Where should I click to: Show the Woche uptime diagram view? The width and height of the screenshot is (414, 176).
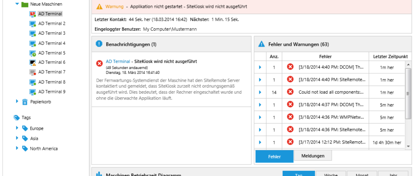tap(331, 175)
